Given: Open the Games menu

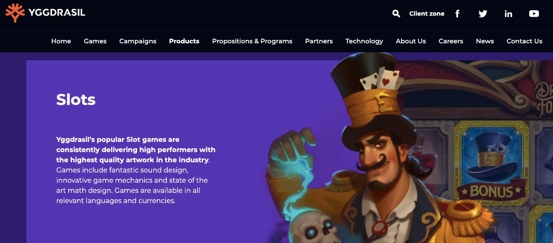Looking at the screenshot, I should pyautogui.click(x=95, y=41).
